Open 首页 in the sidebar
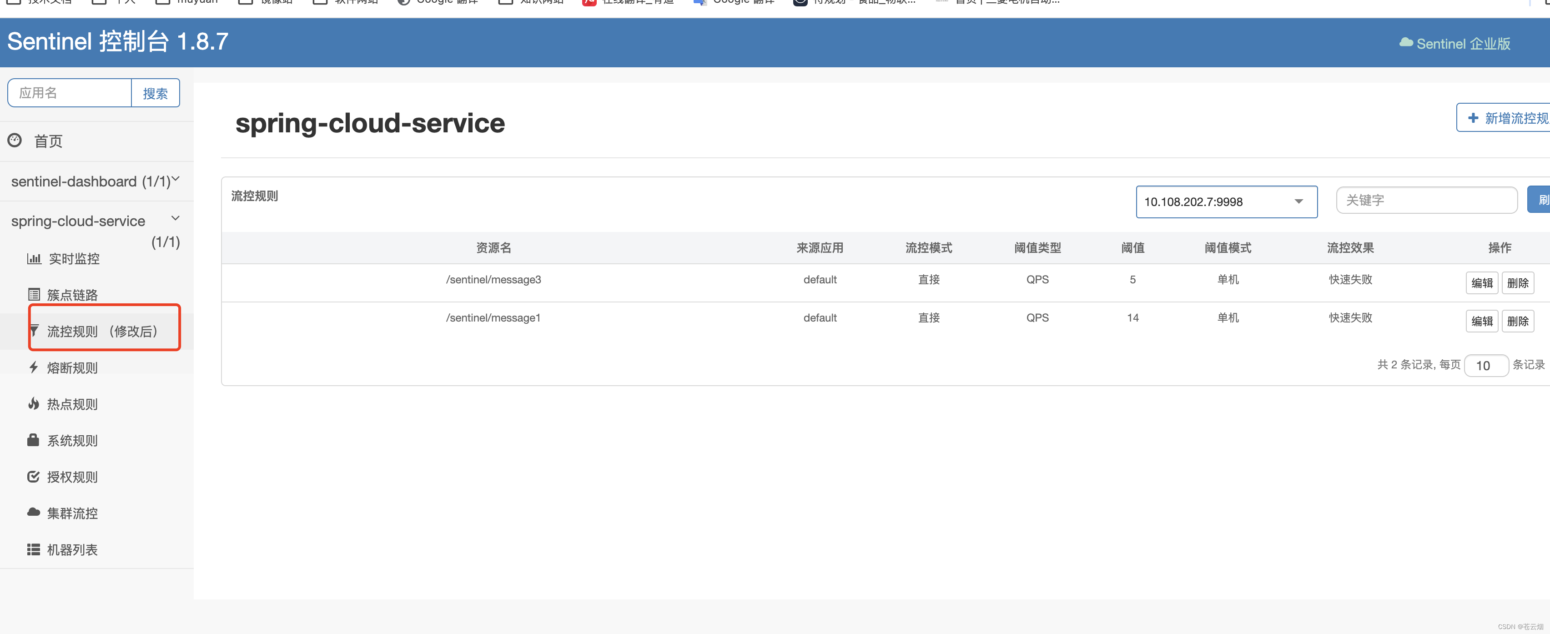Image resolution: width=1550 pixels, height=634 pixels. click(x=48, y=141)
